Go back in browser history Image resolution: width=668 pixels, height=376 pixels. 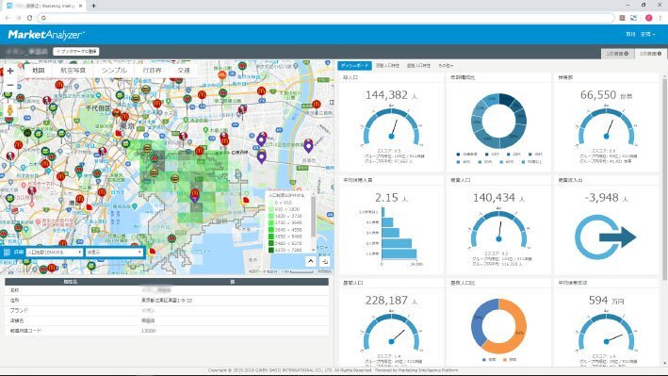[8, 18]
